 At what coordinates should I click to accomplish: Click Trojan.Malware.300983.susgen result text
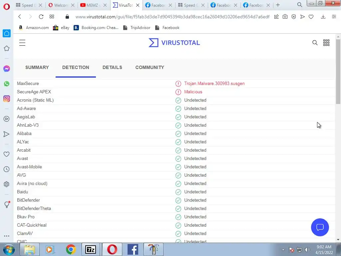214,84
